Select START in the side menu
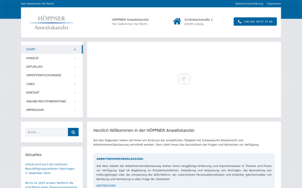This screenshot has height=188, width=302. [x=52, y=49]
